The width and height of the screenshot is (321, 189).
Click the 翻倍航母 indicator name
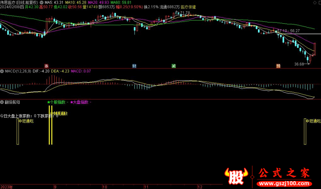pyautogui.click(x=12, y=102)
